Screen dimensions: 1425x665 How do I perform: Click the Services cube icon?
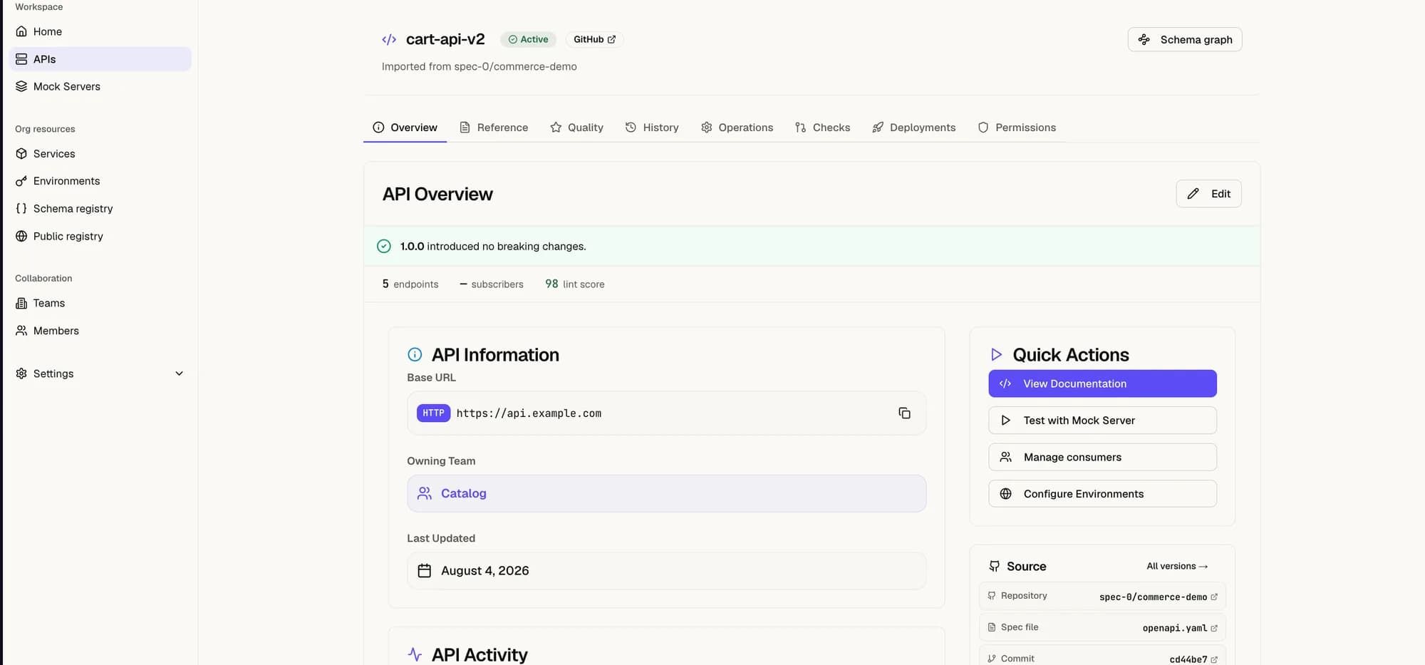tap(21, 154)
